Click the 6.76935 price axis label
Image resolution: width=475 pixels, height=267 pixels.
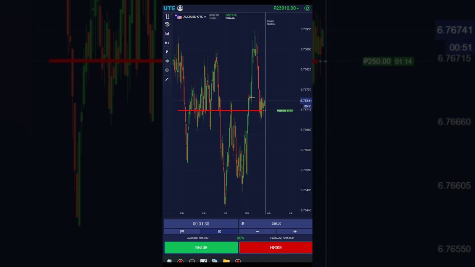tap(306, 29)
